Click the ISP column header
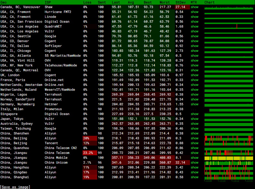 click(48, 2)
